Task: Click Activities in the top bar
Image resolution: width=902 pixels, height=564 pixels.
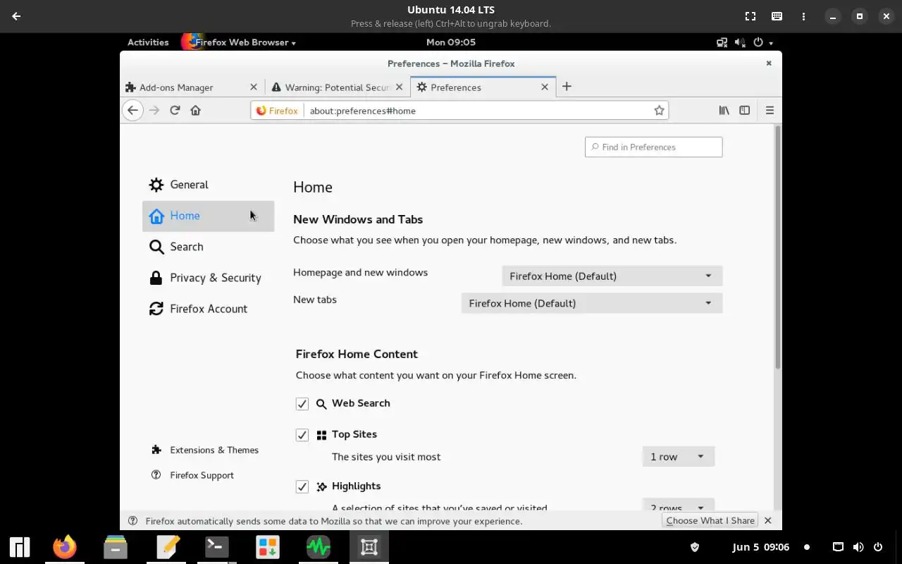Action: point(148,42)
